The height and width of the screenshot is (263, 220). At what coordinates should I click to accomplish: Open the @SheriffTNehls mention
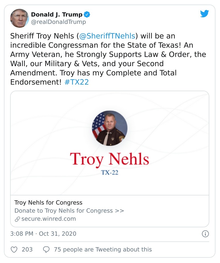point(108,36)
